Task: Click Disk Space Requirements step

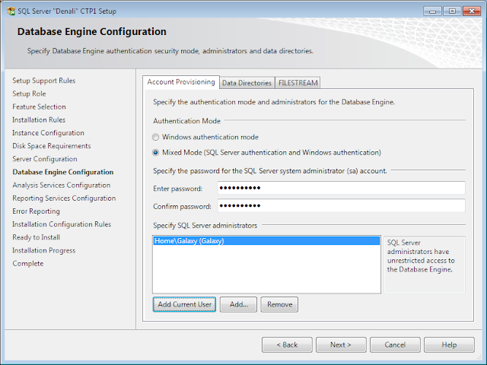Action: point(52,146)
